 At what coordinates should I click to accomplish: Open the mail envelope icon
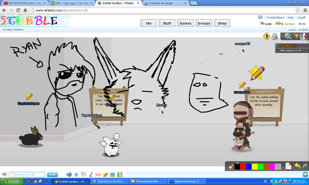click(260, 17)
